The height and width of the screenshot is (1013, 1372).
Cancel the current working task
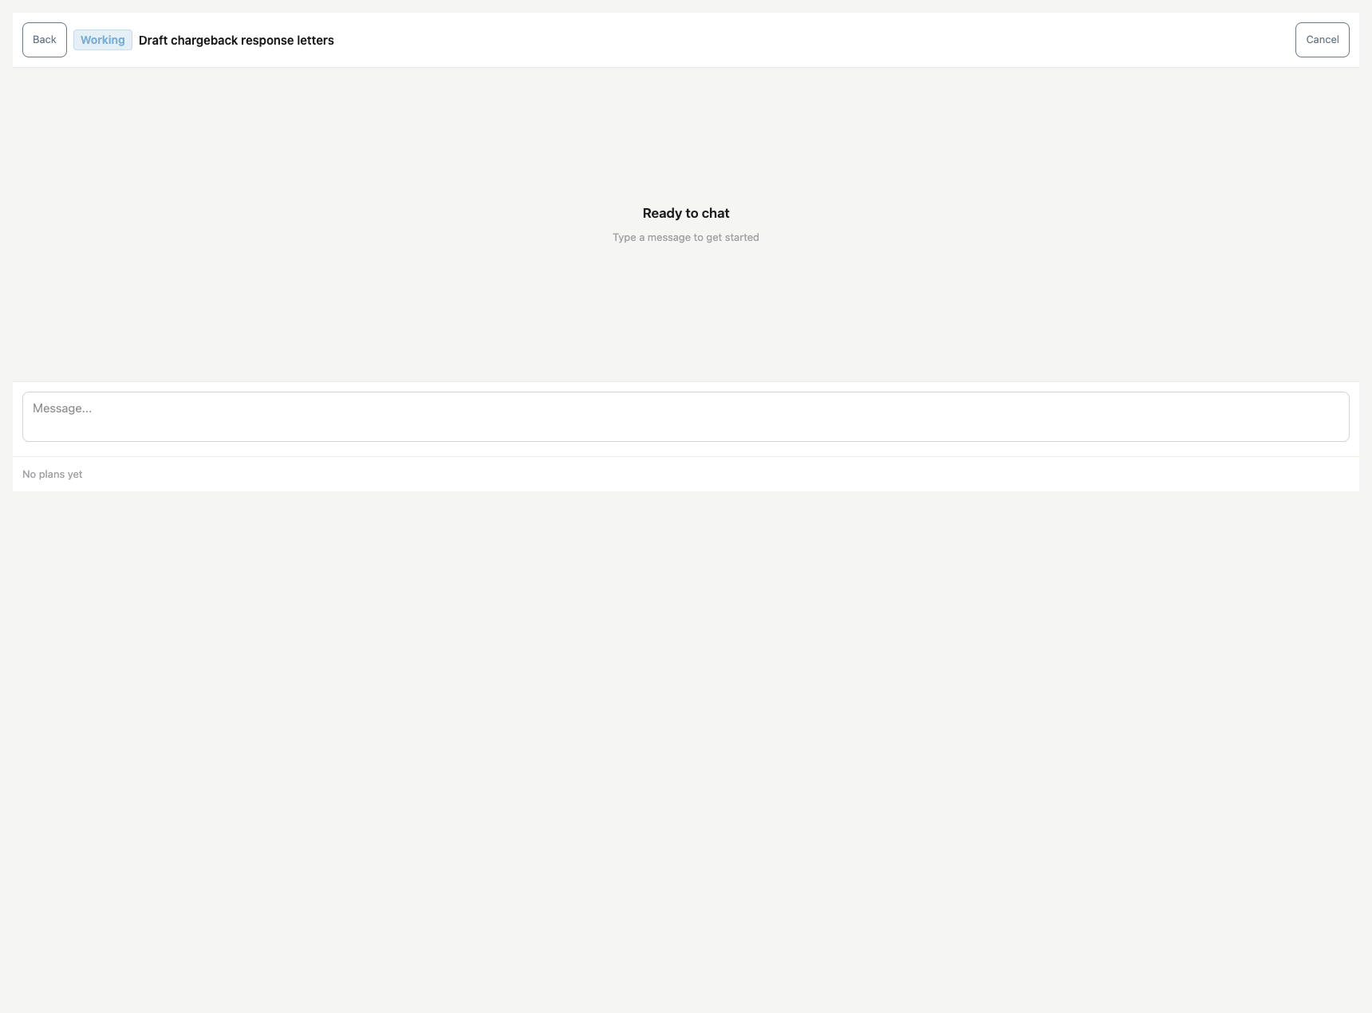coord(1322,39)
